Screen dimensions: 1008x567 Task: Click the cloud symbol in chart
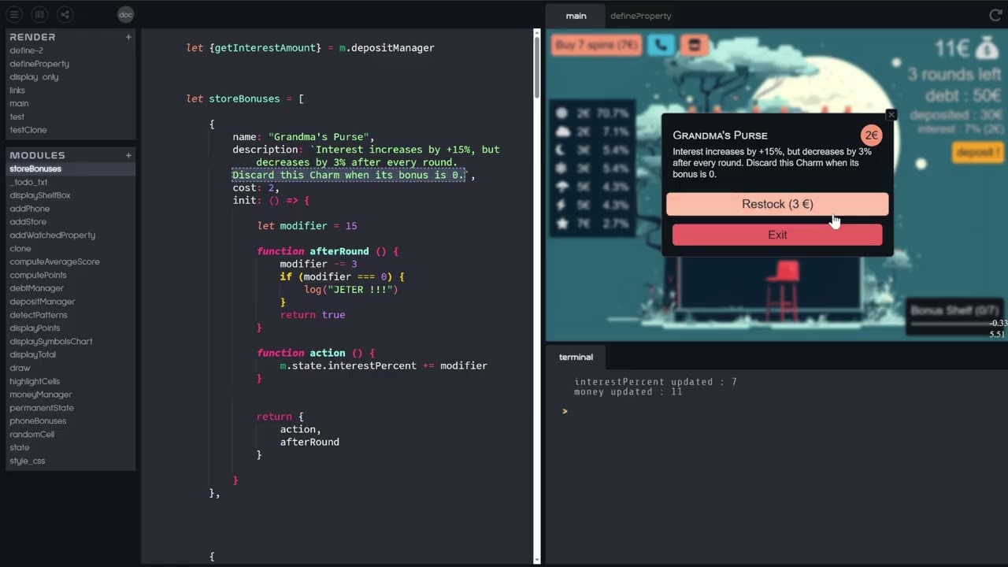(x=562, y=132)
